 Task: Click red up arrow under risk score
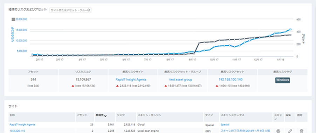click(73, 86)
